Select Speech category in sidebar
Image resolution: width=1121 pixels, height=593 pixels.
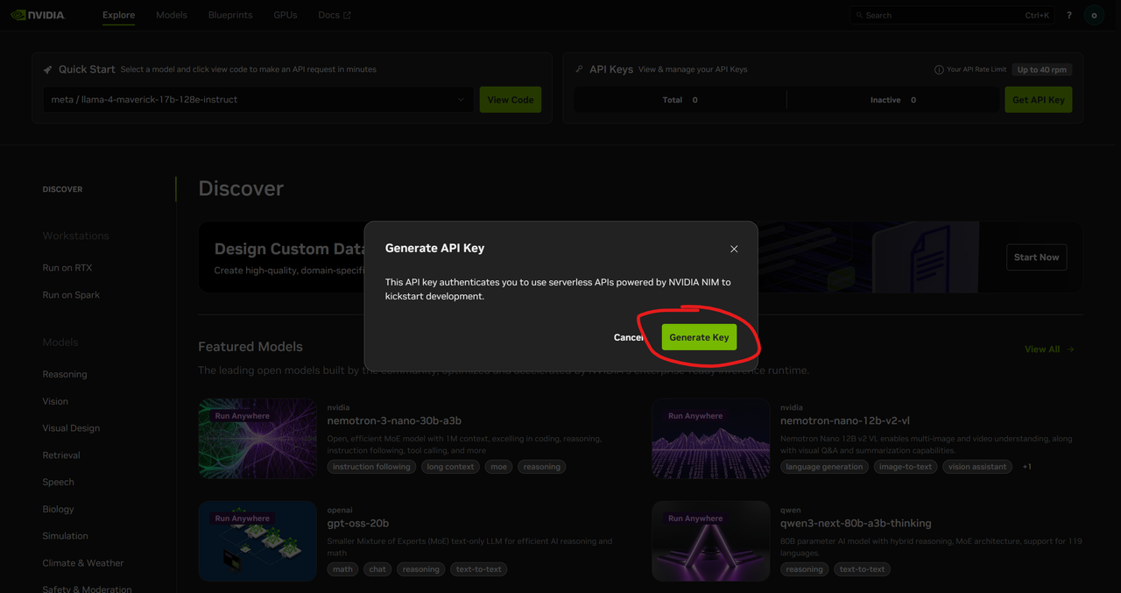coord(58,483)
